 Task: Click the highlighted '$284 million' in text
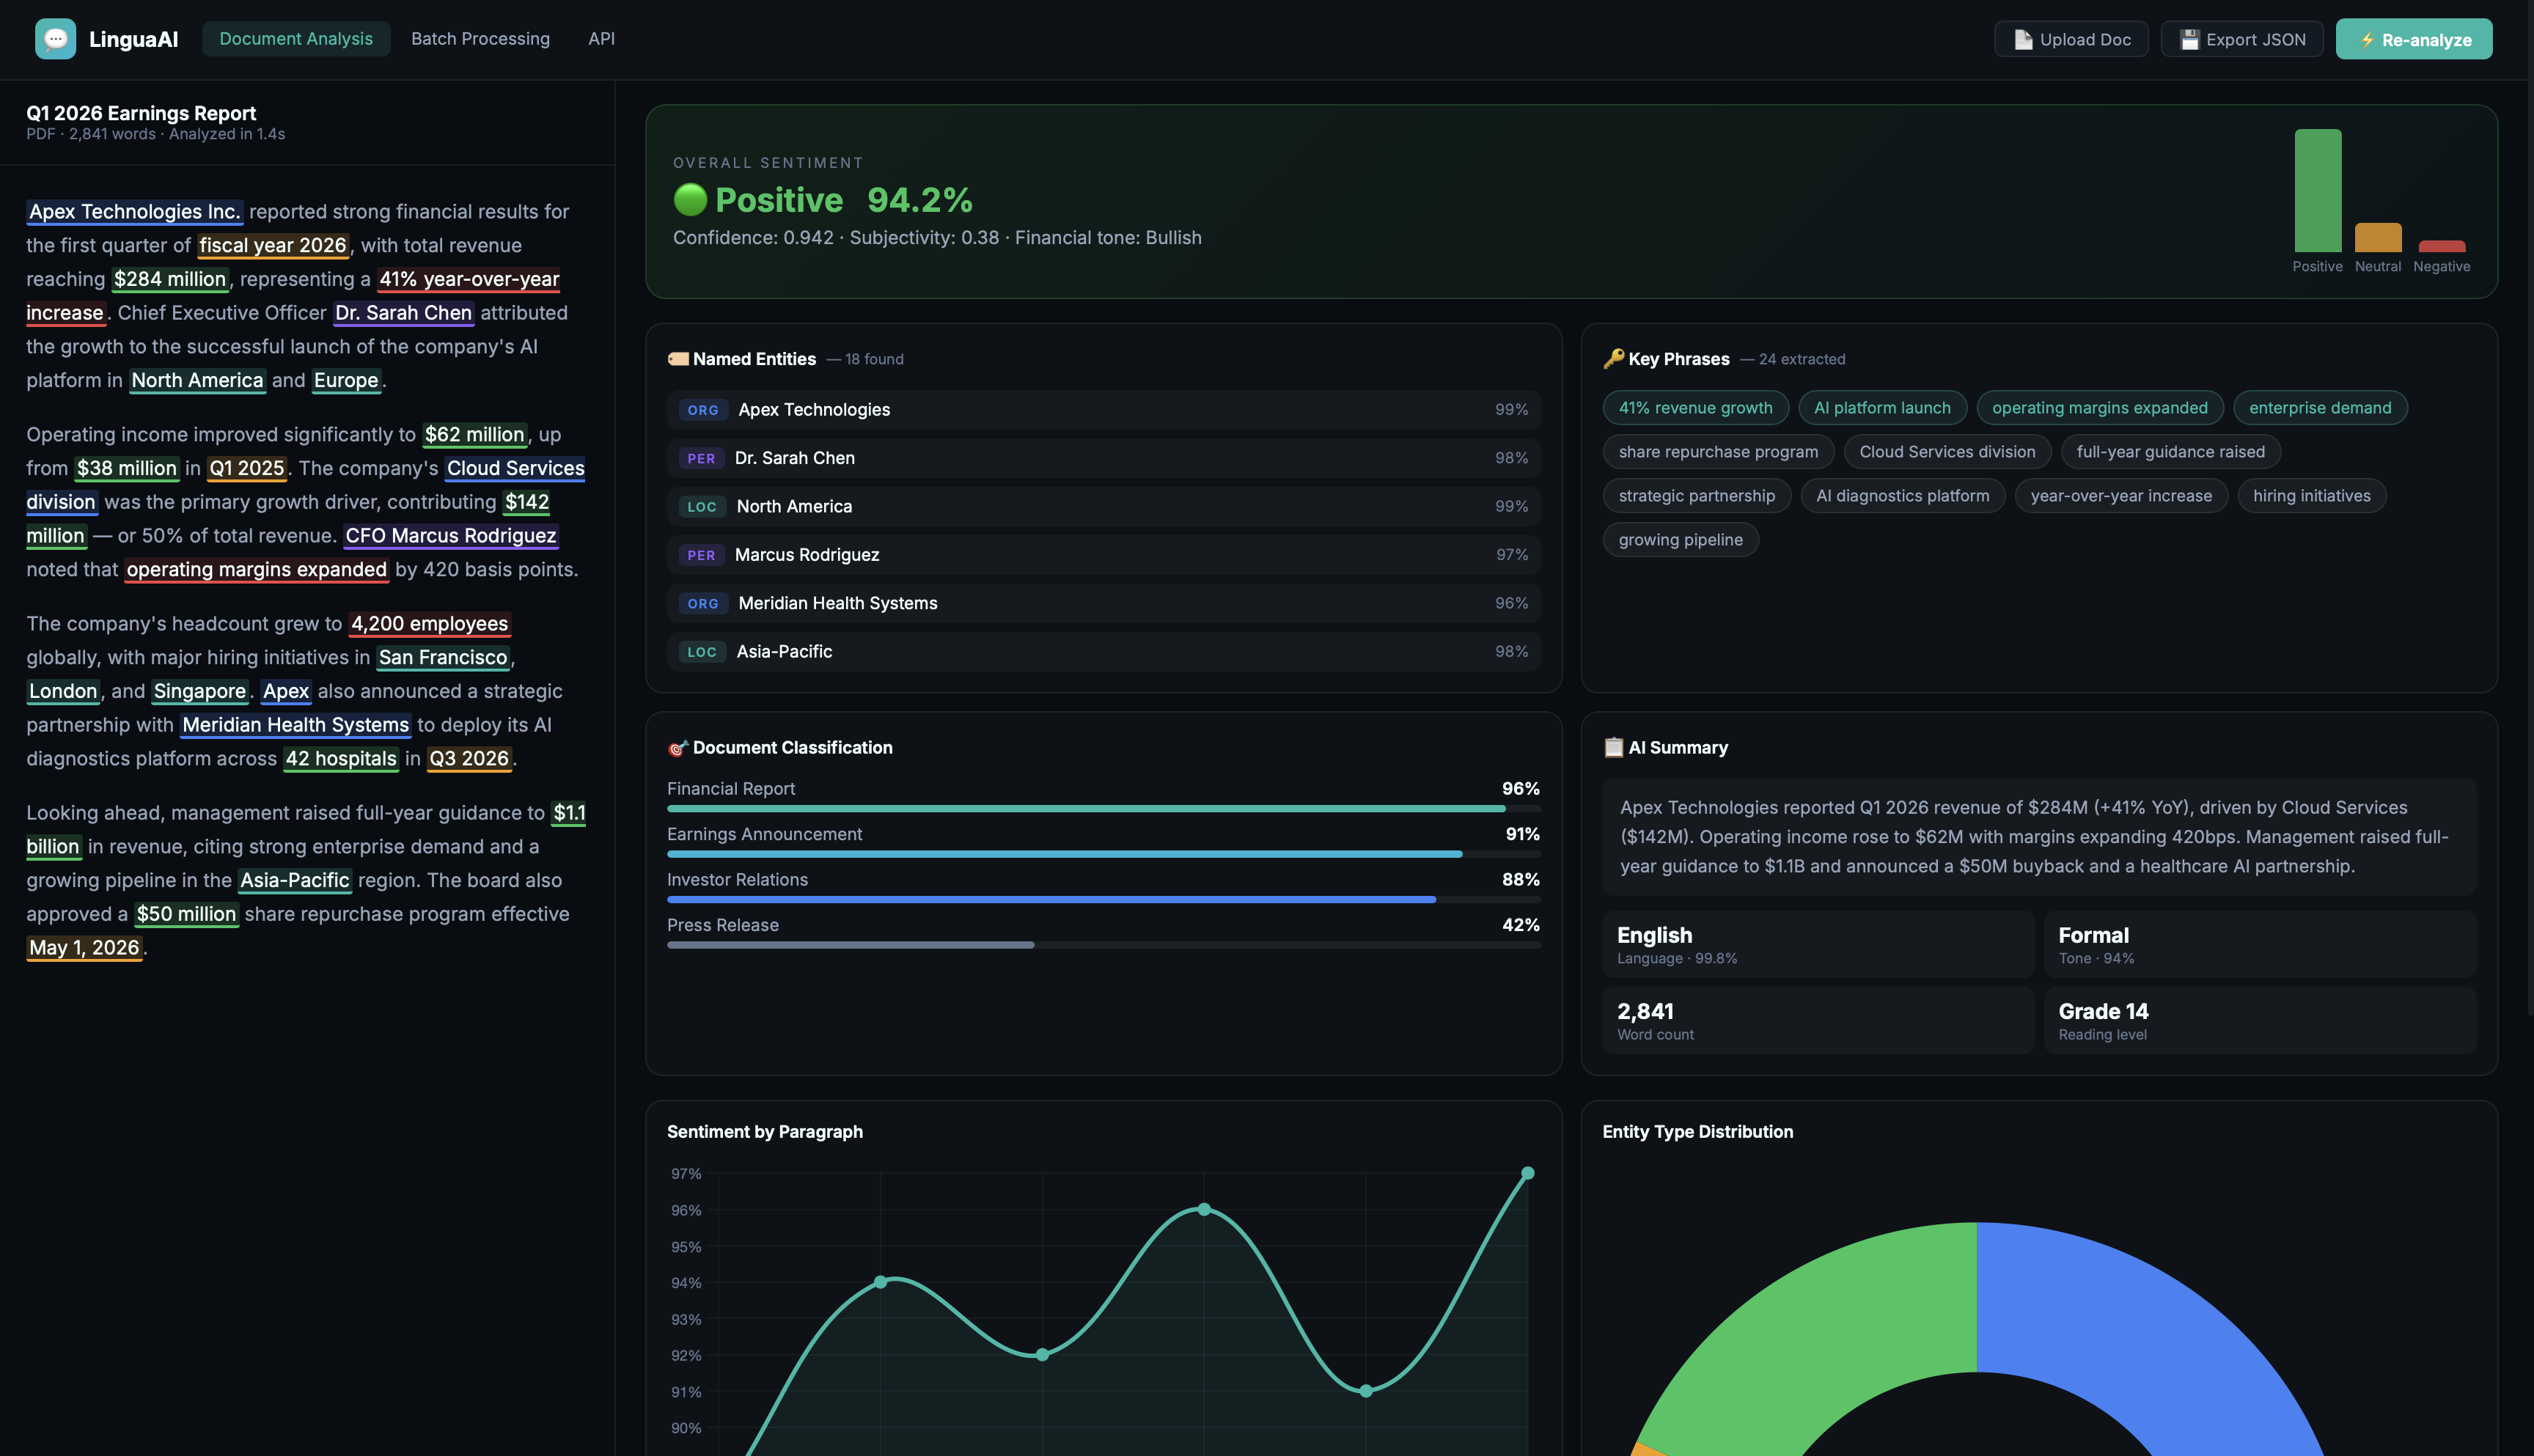[x=170, y=279]
